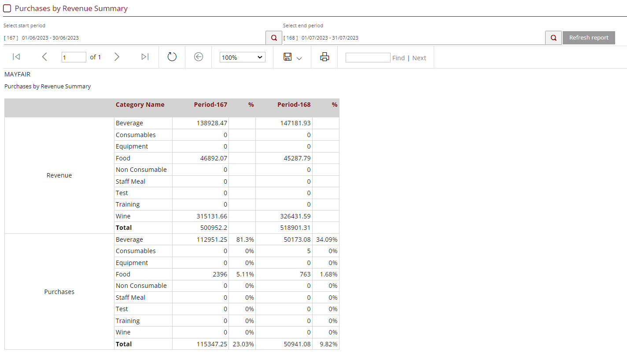Expand the export format dropdown arrow
This screenshot has height=363, width=627.
pyautogui.click(x=299, y=58)
